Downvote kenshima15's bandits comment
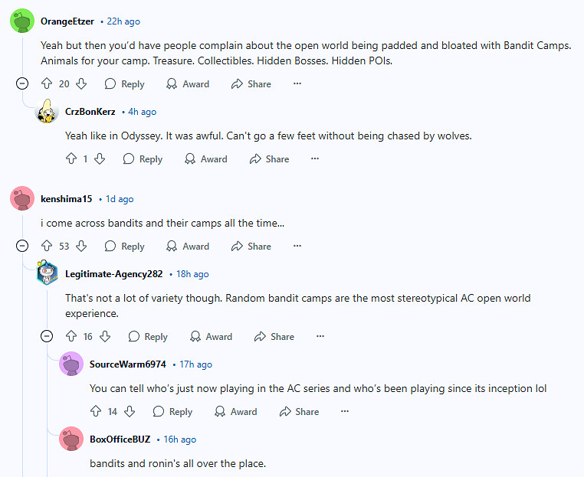This screenshot has width=584, height=477. point(81,246)
